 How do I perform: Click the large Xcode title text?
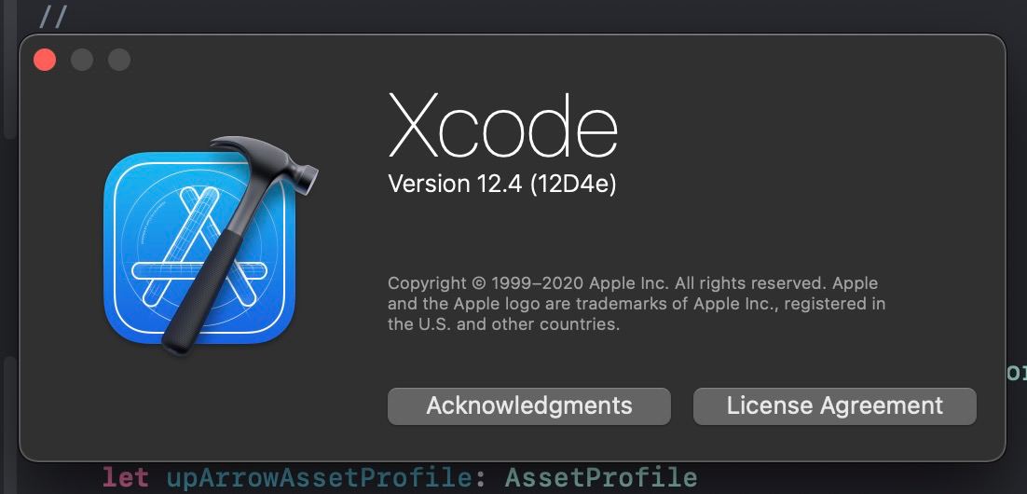tap(502, 125)
